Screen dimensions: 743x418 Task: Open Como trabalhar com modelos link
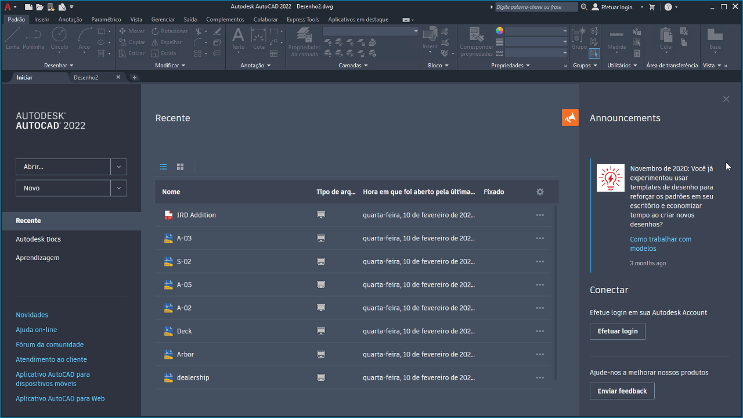(661, 244)
